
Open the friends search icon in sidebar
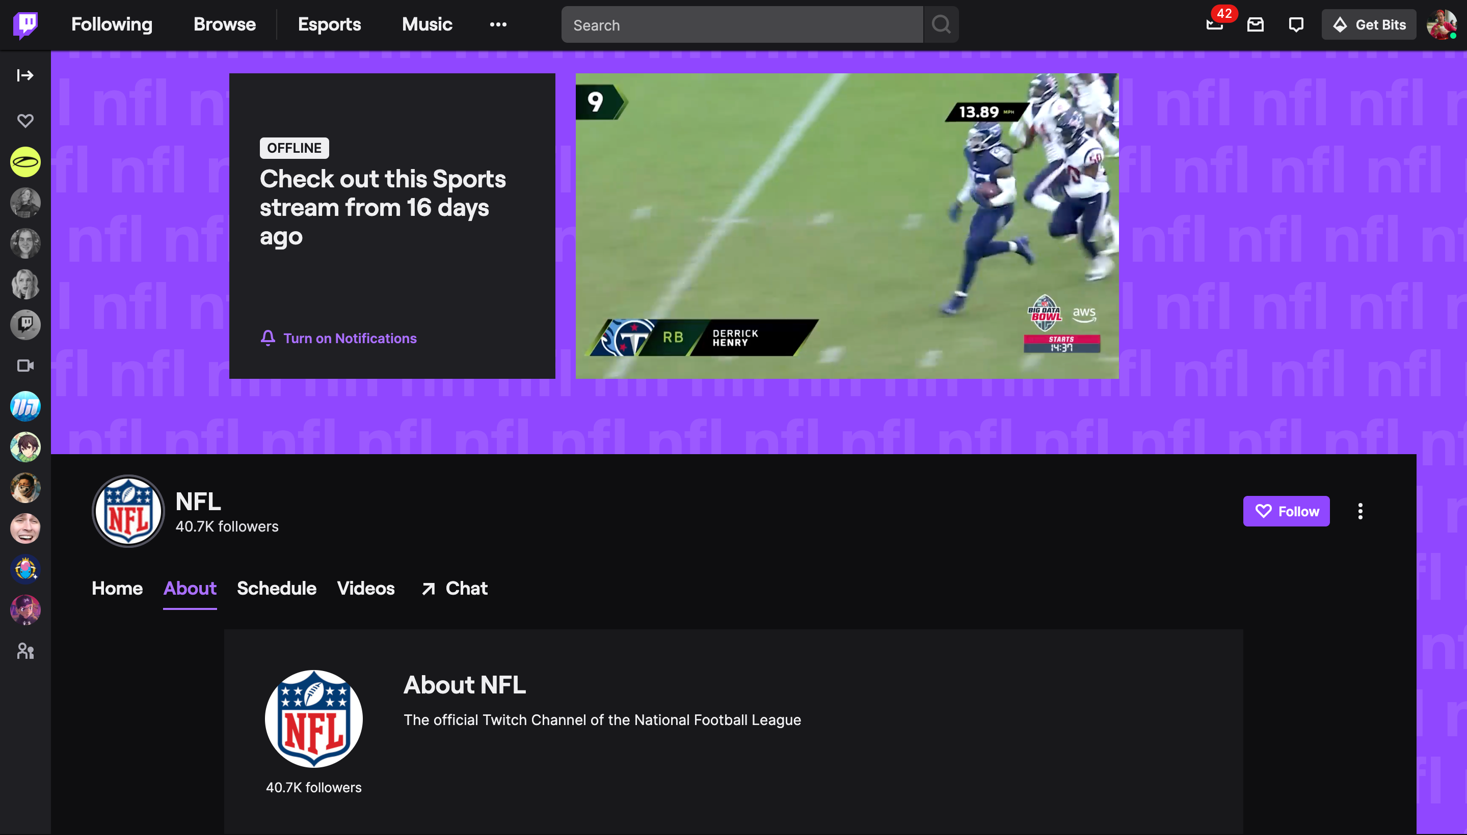coord(25,650)
